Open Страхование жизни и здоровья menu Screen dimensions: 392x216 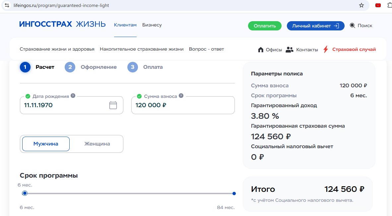pyautogui.click(x=57, y=49)
